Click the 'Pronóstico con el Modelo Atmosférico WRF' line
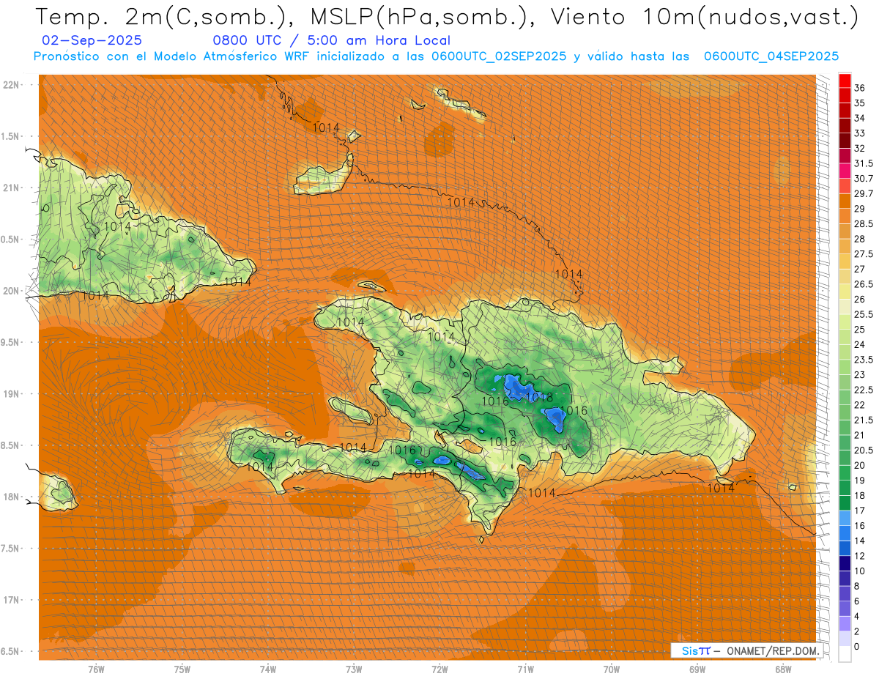Viewport: 879px width, 679px height. click(436, 56)
